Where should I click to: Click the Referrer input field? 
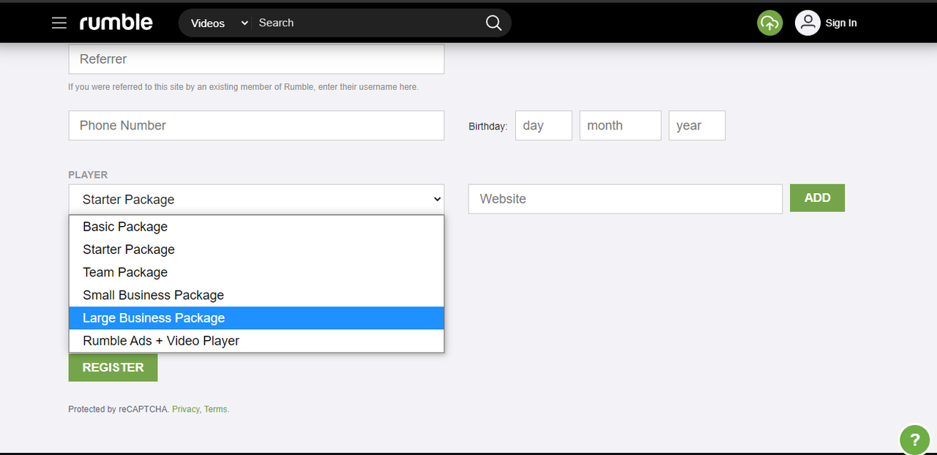(x=256, y=59)
